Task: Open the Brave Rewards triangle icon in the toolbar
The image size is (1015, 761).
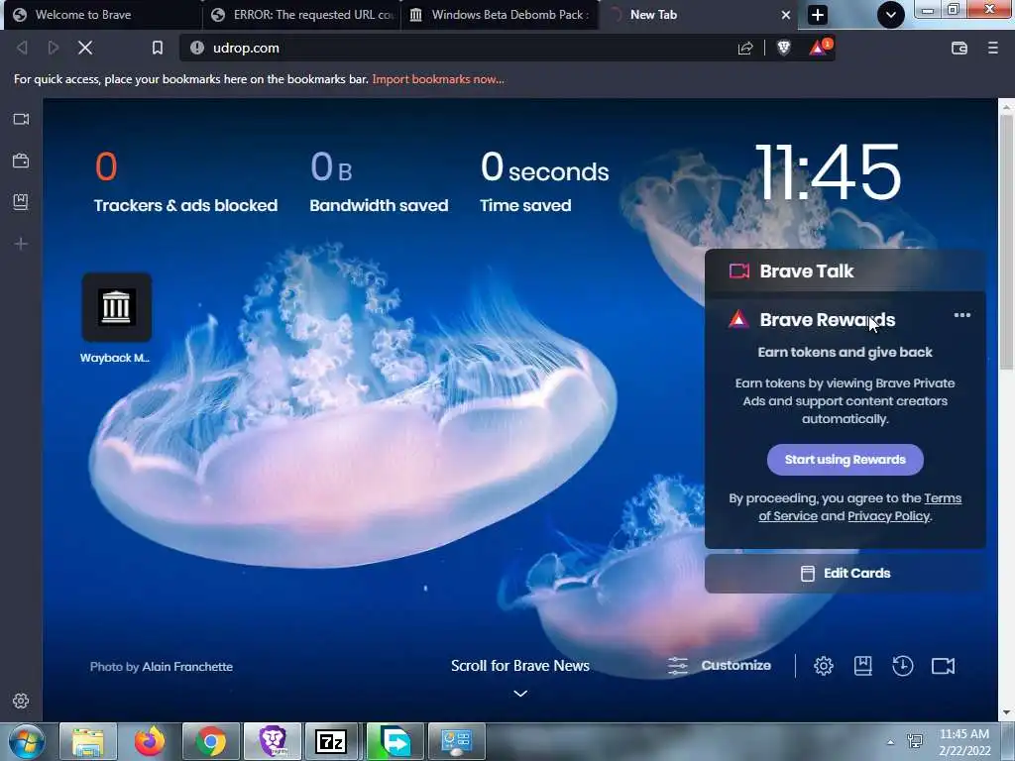Action: pos(818,48)
